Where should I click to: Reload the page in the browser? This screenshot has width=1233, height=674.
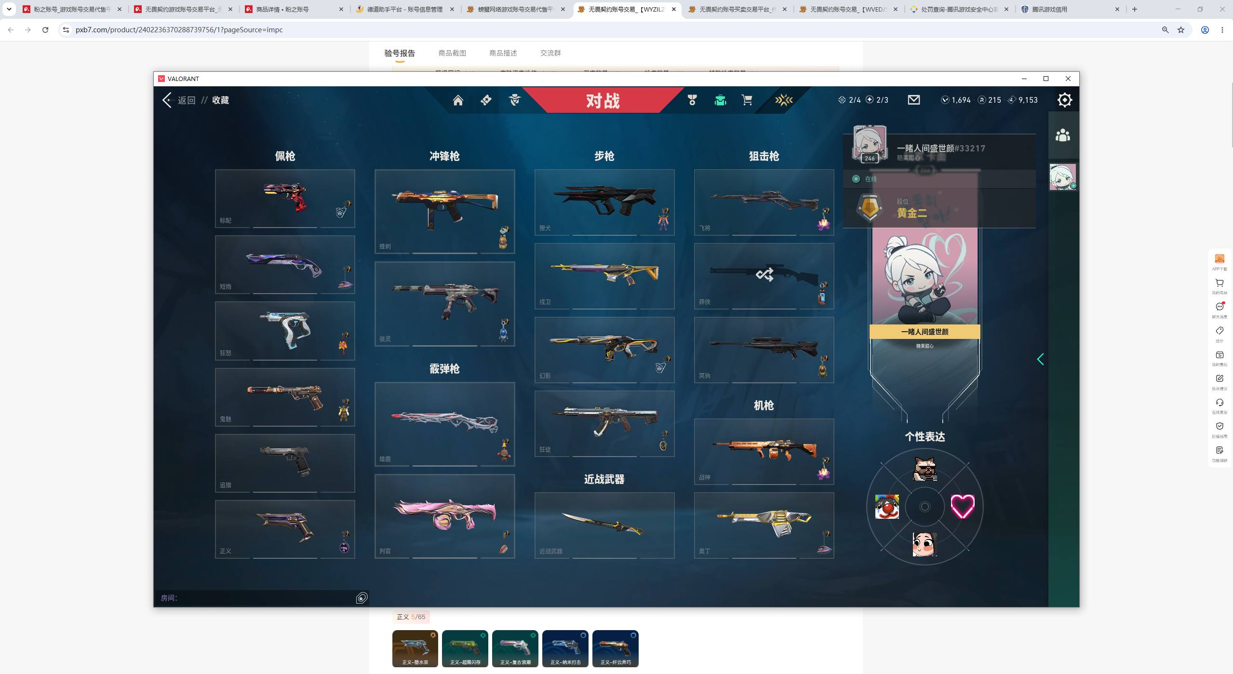tap(45, 30)
